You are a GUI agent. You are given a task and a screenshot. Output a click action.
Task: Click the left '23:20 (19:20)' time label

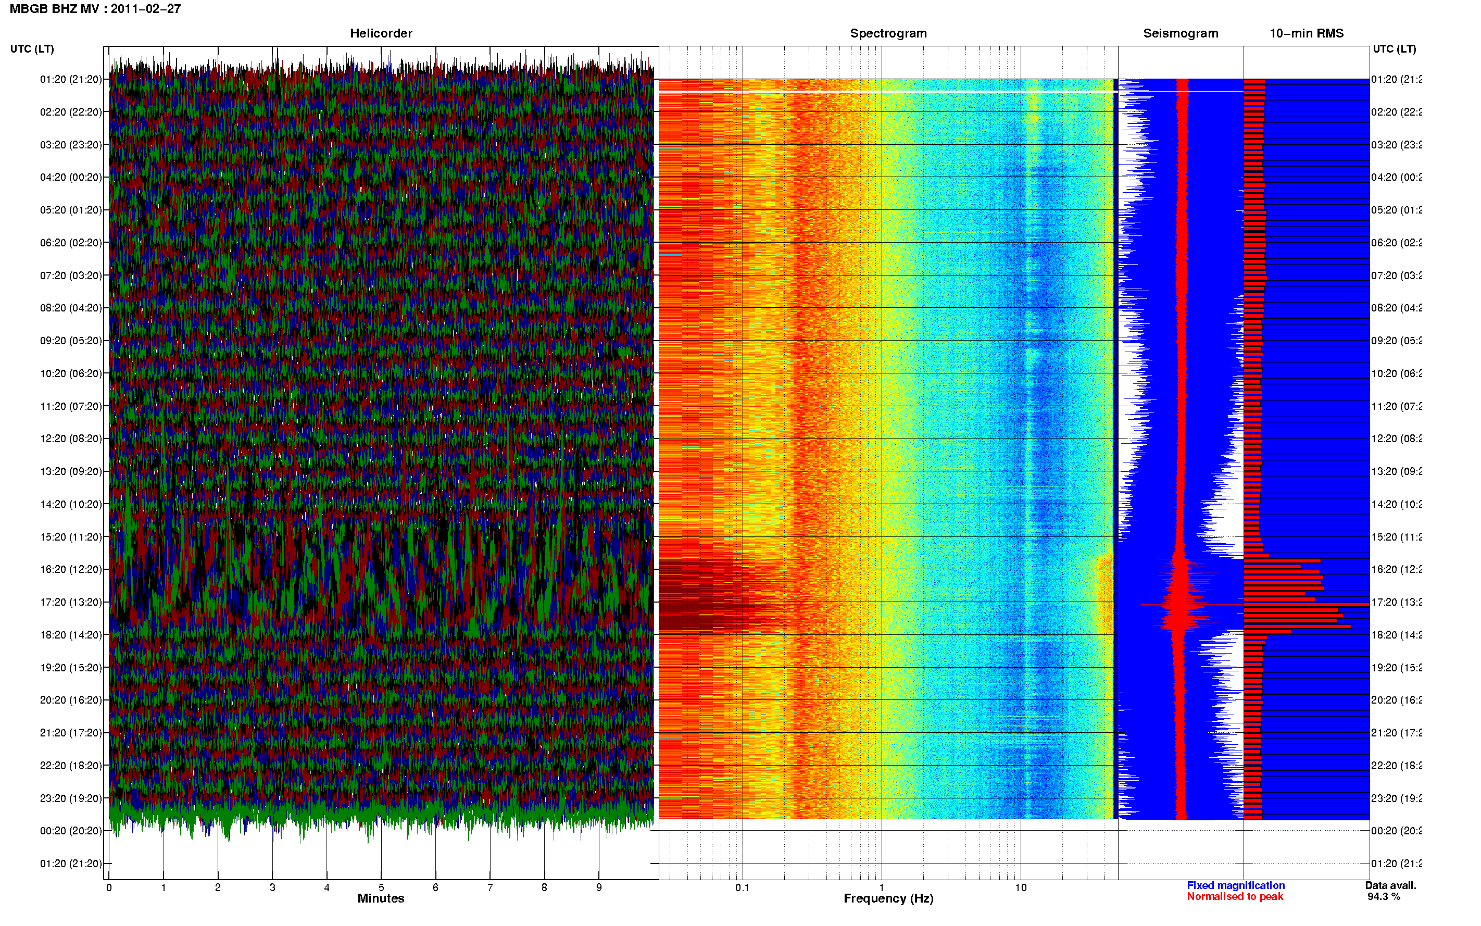pyautogui.click(x=71, y=798)
